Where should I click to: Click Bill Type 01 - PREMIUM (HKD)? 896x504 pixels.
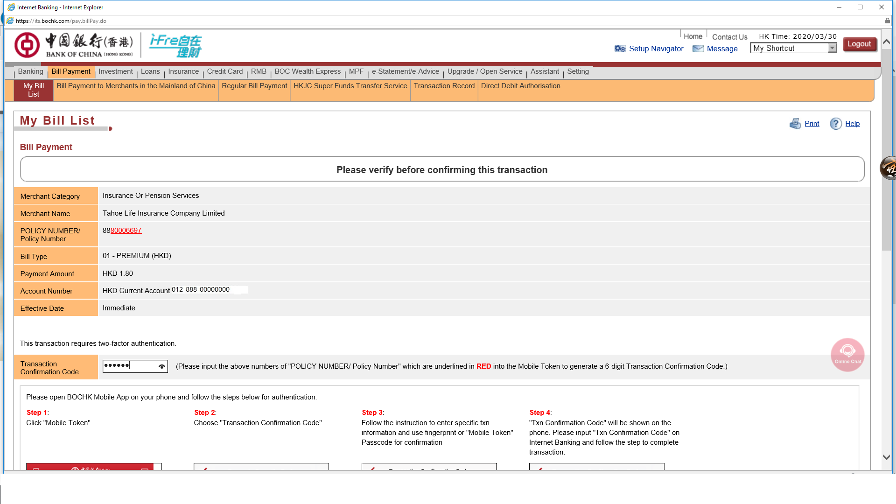pyautogui.click(x=137, y=256)
